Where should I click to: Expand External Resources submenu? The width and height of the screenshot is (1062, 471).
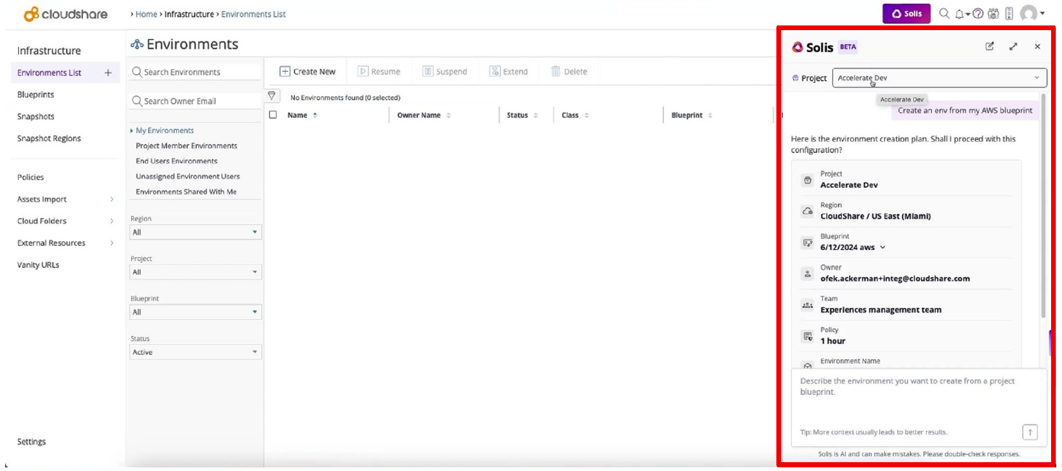pyautogui.click(x=65, y=243)
